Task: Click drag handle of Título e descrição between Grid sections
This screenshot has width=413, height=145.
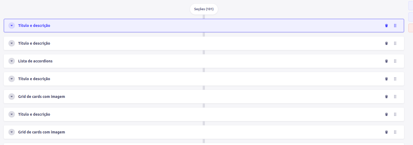Action: coord(395,114)
